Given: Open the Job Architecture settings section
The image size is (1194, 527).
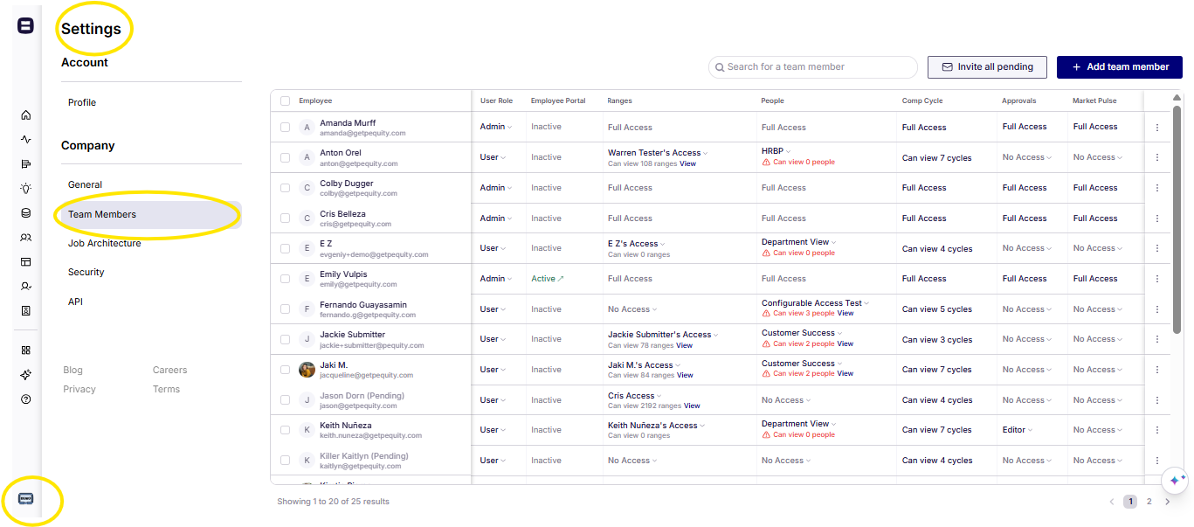Looking at the screenshot, I should 104,243.
